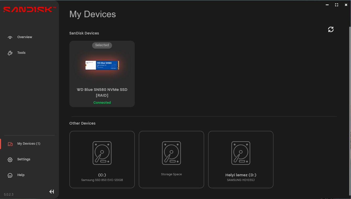Click the Overview eye icon
This screenshot has width=351, height=199.
pyautogui.click(x=10, y=37)
